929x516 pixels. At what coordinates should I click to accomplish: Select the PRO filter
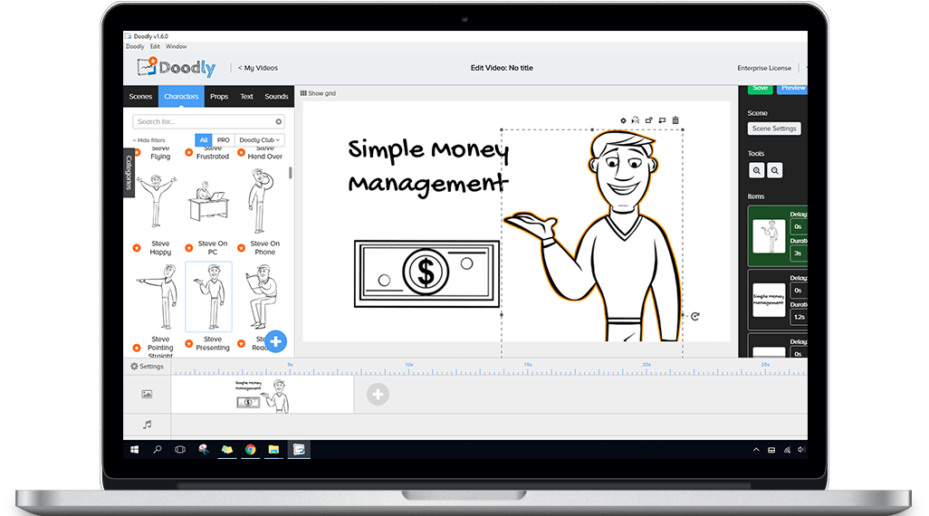click(224, 139)
